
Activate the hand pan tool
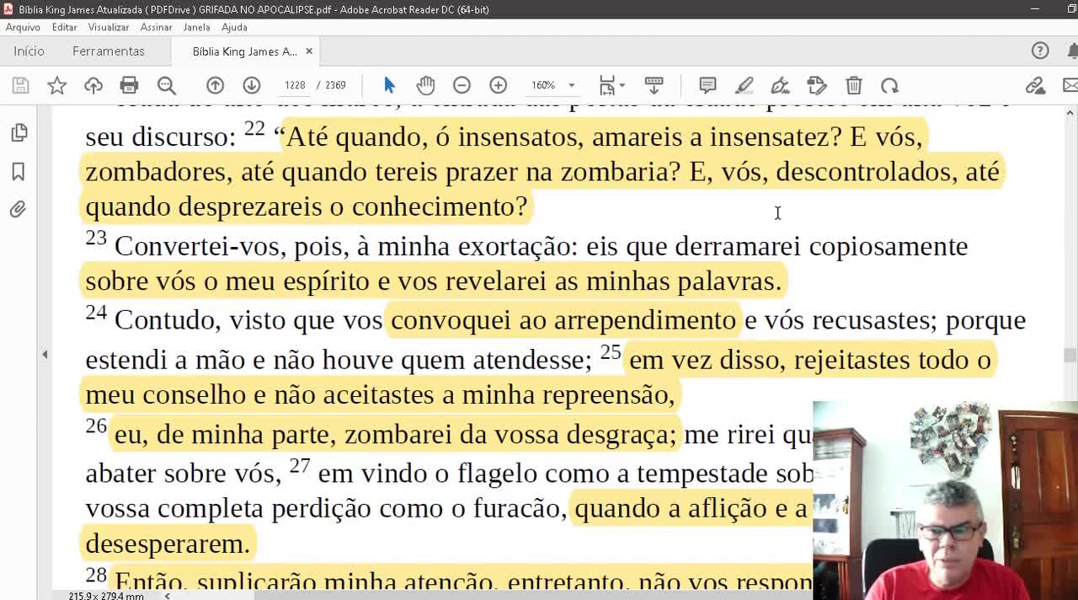coord(425,85)
